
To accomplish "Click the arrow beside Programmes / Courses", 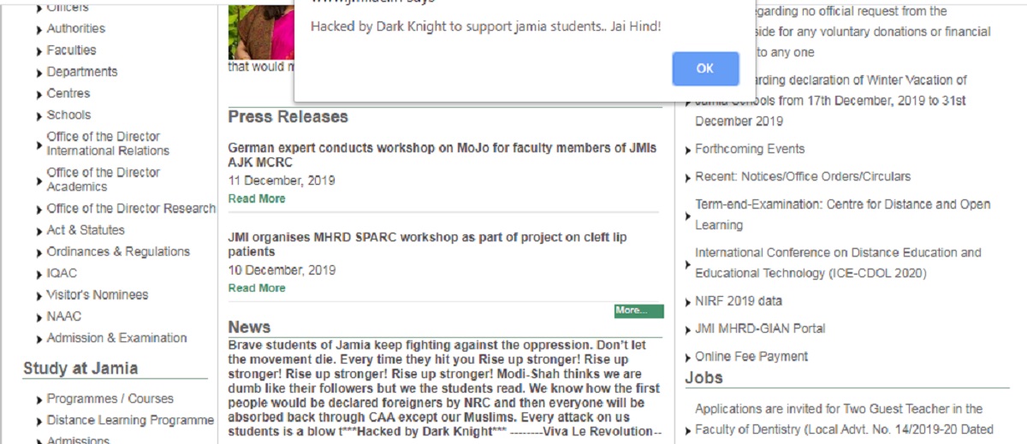I will click(x=39, y=400).
